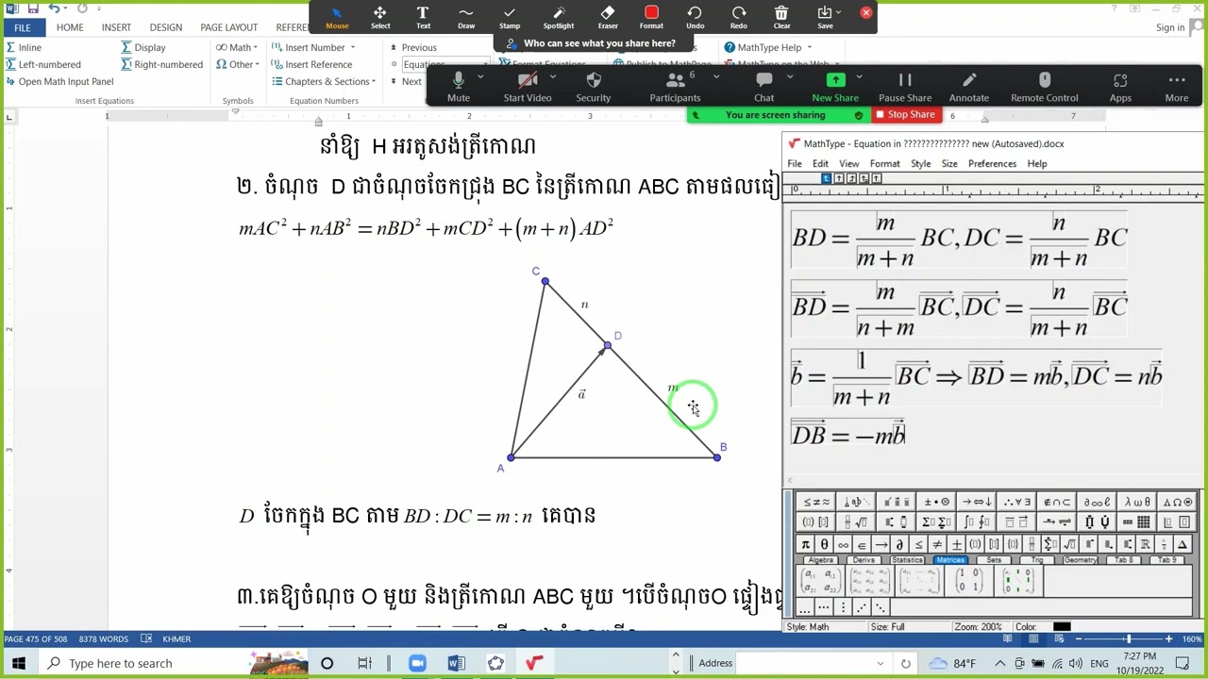Enable the Spotlight annotation tool

[x=559, y=17]
